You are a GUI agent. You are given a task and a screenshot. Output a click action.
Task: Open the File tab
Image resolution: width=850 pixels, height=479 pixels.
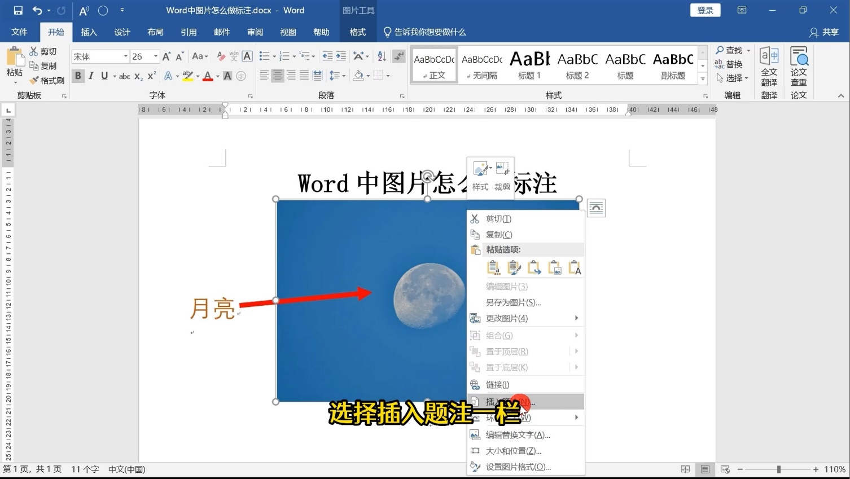19,32
